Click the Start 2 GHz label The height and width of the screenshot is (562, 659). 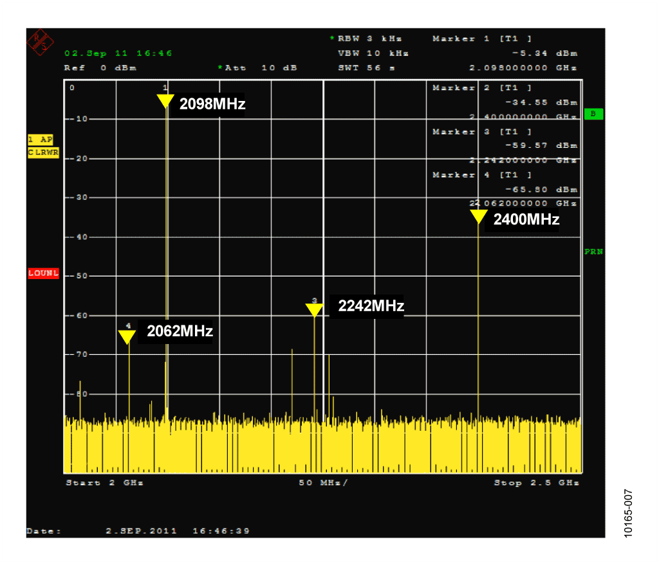104,483
